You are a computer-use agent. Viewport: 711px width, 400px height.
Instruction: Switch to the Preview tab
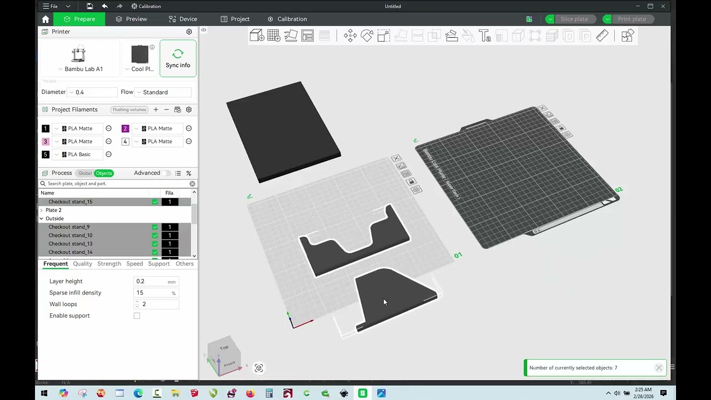(131, 19)
